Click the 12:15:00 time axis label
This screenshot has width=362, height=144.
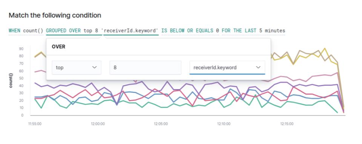pos(287,124)
